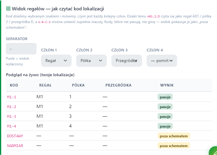
Task: Click the PÓŁKA column header
Action: point(78,85)
